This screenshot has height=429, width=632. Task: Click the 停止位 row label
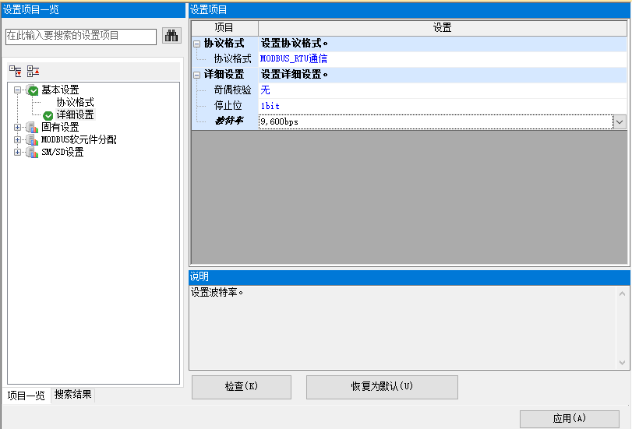(x=228, y=106)
